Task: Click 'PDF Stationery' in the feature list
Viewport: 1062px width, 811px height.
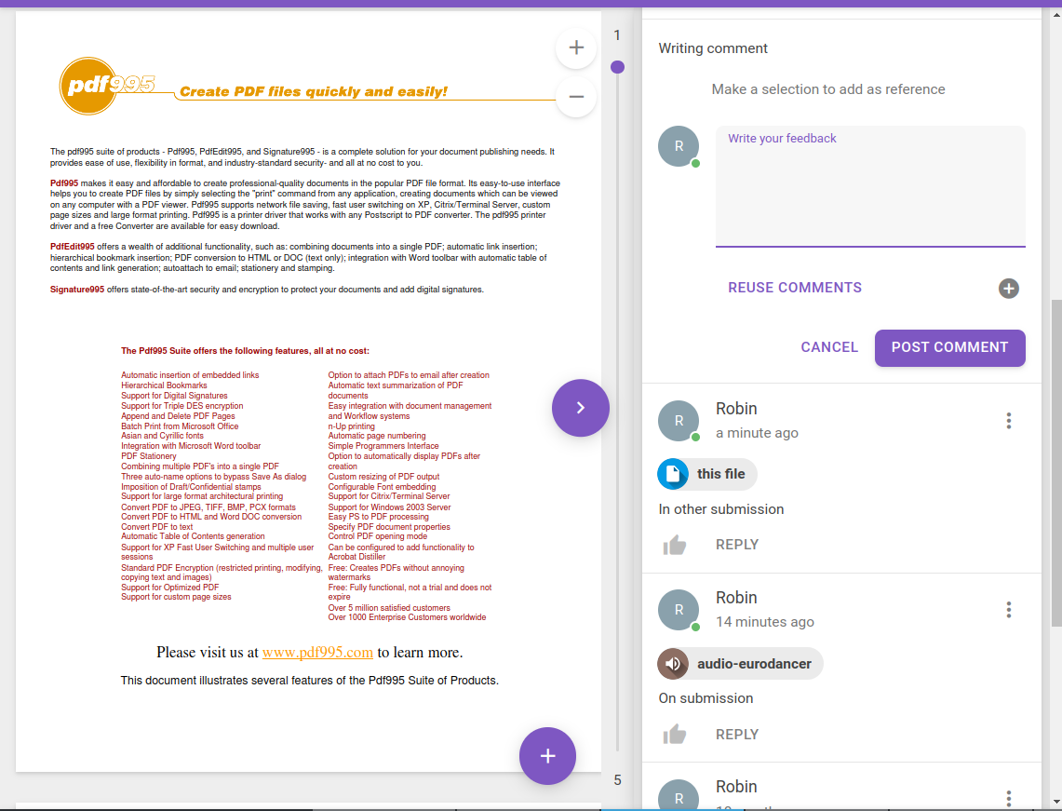Action: [x=148, y=456]
